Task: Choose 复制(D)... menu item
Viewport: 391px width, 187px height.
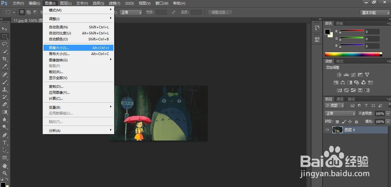Action: pos(78,86)
